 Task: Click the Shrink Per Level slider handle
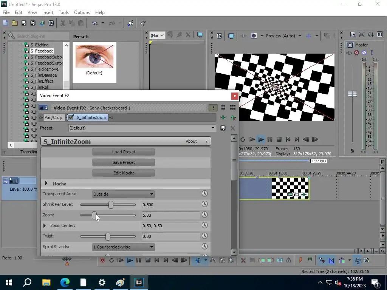coord(111,204)
